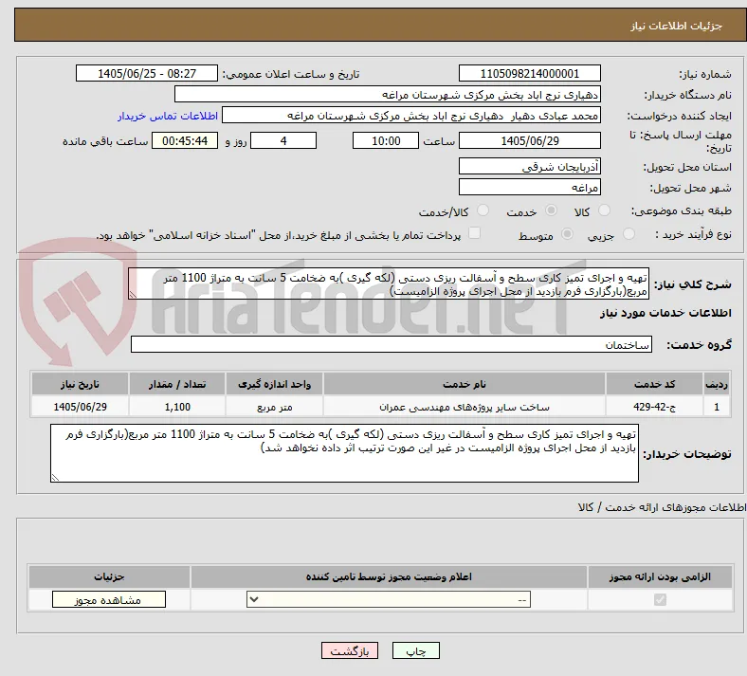The image size is (747, 676).
Task: Toggle the mandatory license checkbox
Action: click(x=660, y=599)
